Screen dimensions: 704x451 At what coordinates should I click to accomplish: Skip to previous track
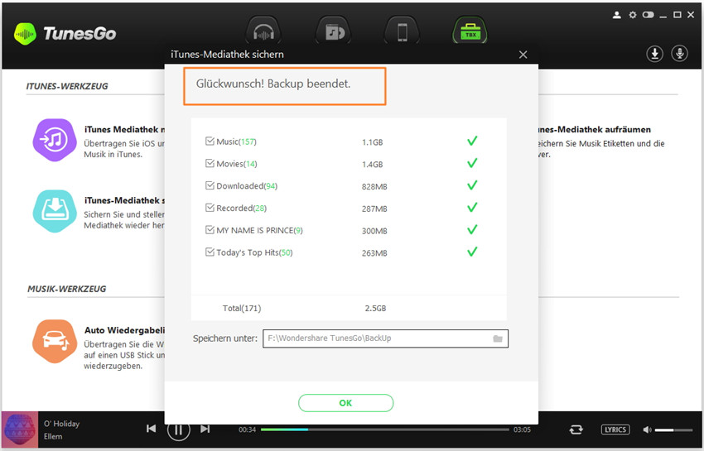[x=152, y=429]
